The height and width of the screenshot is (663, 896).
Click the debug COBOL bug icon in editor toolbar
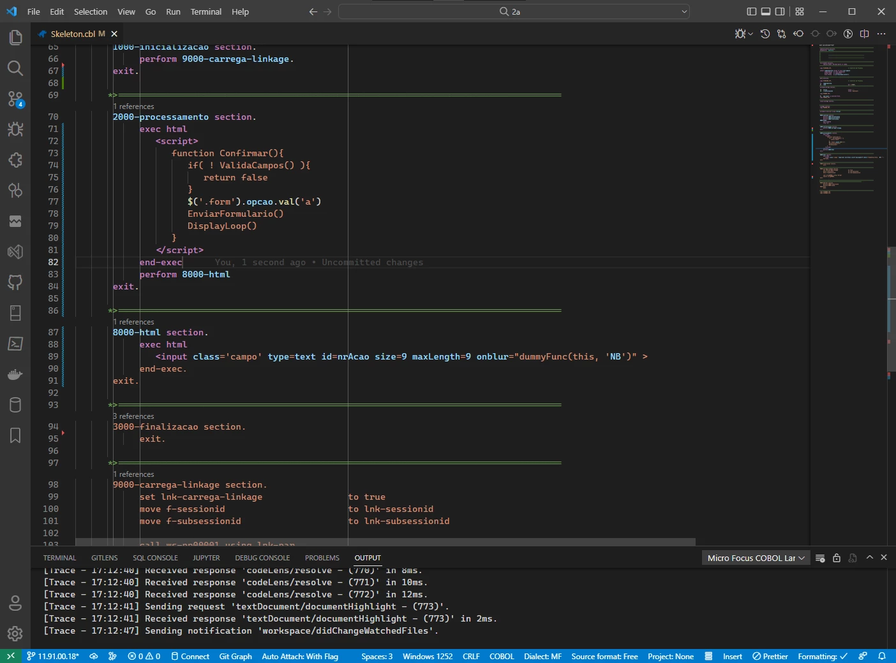tap(740, 34)
